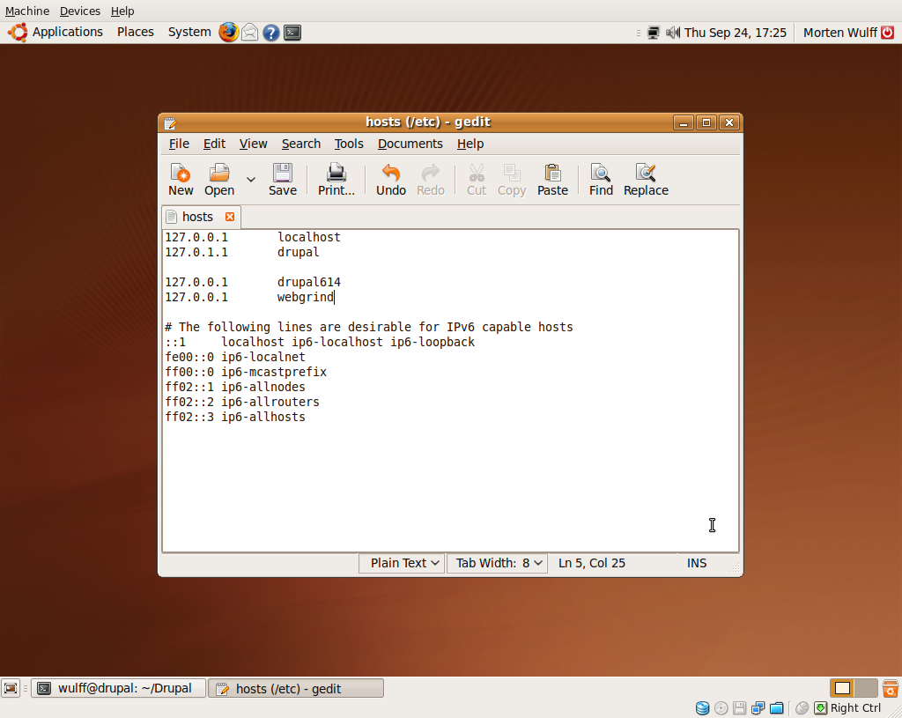Viewport: 902px width, 718px height.
Task: Open the Tab Width dropdown
Action: (x=498, y=563)
